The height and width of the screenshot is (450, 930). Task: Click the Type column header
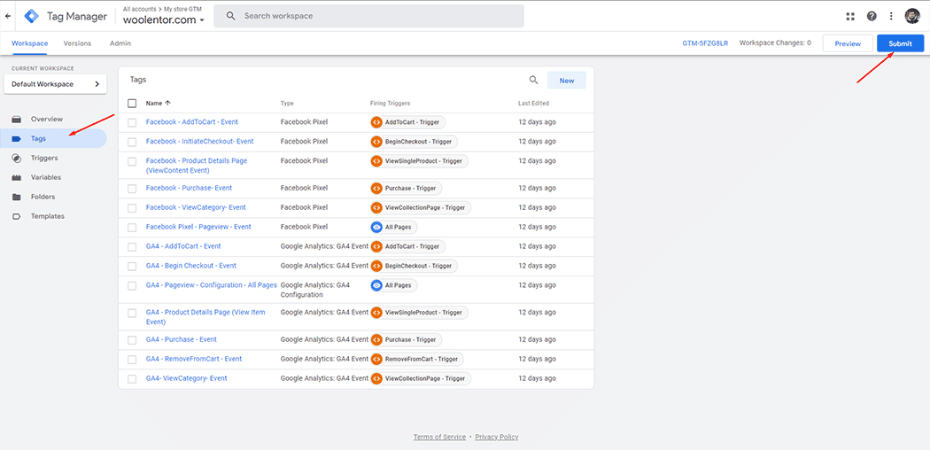(x=287, y=103)
